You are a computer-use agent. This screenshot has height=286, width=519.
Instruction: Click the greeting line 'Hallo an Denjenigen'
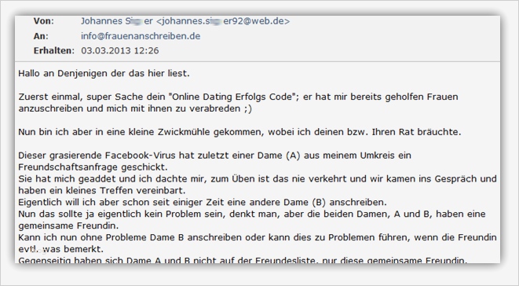click(104, 73)
